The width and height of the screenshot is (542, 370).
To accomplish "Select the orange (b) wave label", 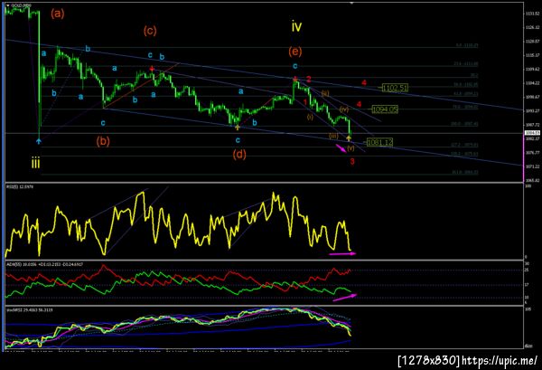I will (x=103, y=141).
